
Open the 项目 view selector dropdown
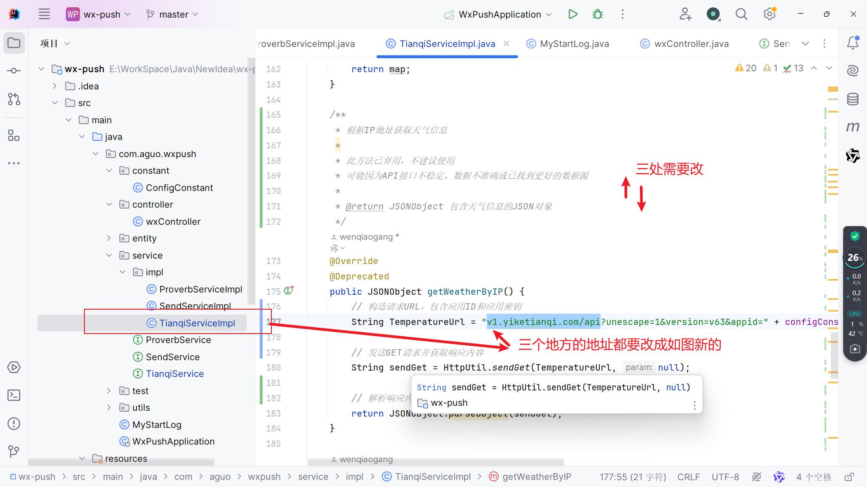[55, 43]
